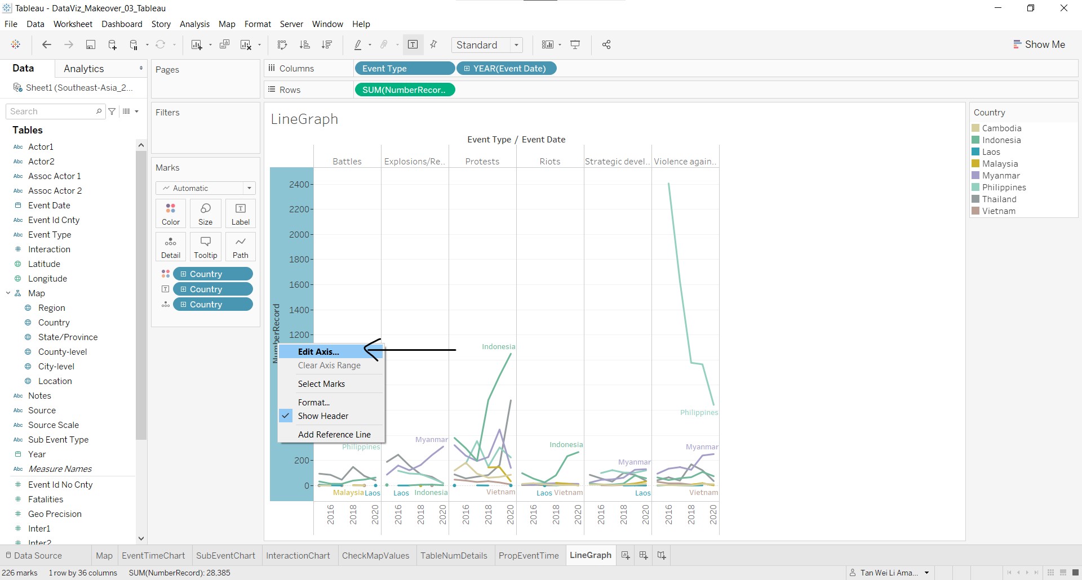Click the Swap Rows and Columns icon
This screenshot has width=1082, height=580.
coord(282,45)
